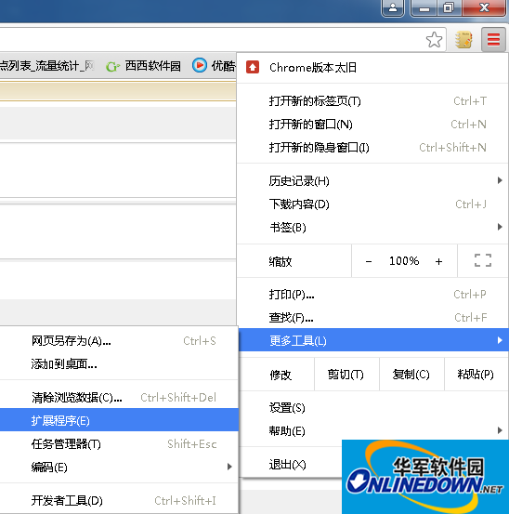Open 扩展程序(E)
The image size is (509, 514).
pos(119,420)
